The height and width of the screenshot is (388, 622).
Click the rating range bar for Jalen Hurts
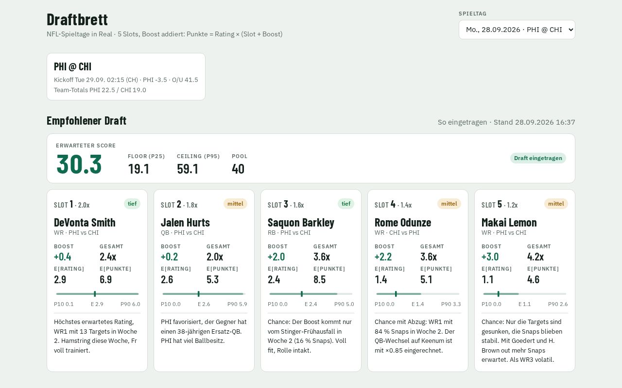(x=204, y=294)
